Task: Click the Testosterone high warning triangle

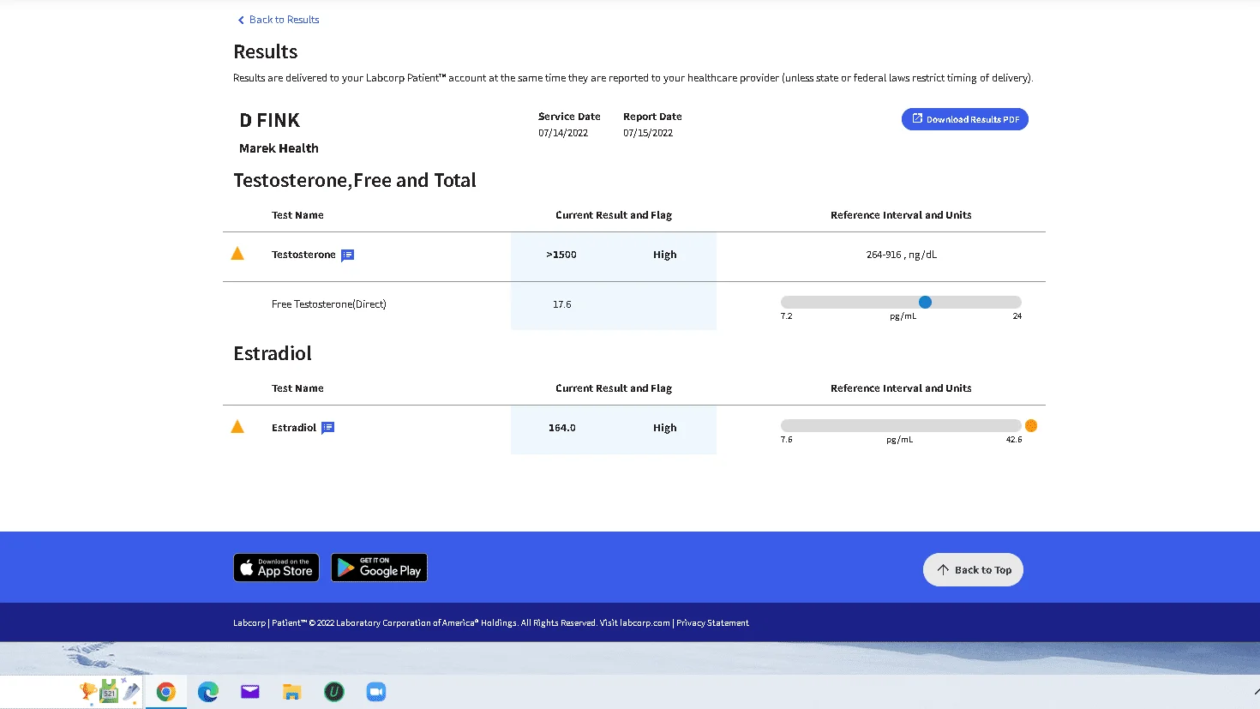Action: 237,254
